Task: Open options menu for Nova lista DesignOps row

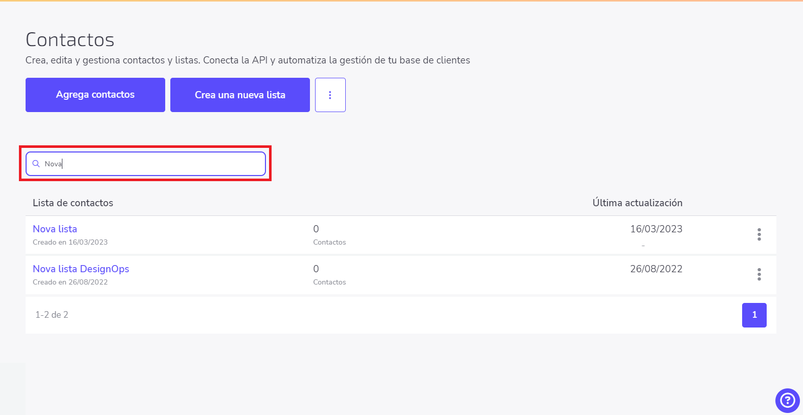Action: [759, 274]
